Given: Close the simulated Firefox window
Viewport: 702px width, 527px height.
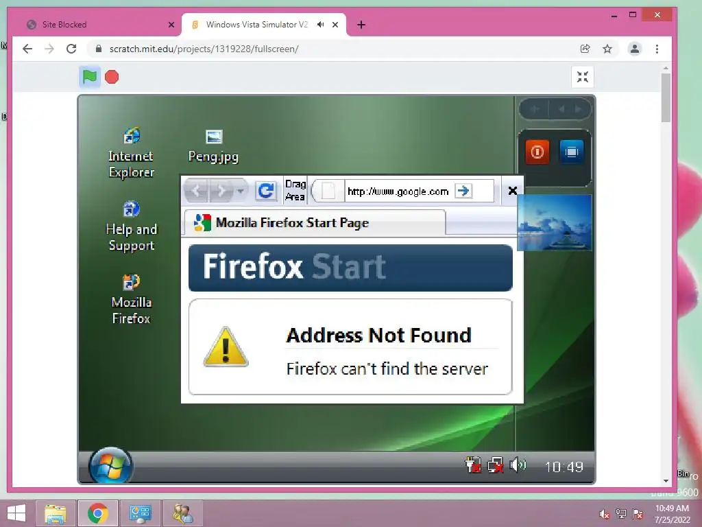Looking at the screenshot, I should [513, 191].
